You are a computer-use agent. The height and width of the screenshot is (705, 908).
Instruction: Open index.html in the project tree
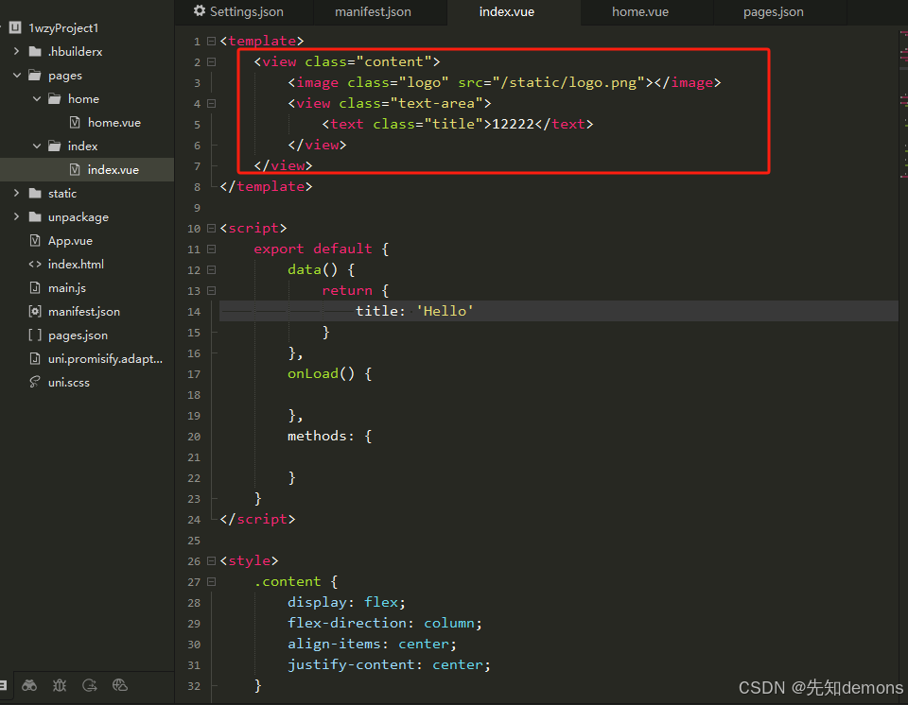[x=76, y=264]
